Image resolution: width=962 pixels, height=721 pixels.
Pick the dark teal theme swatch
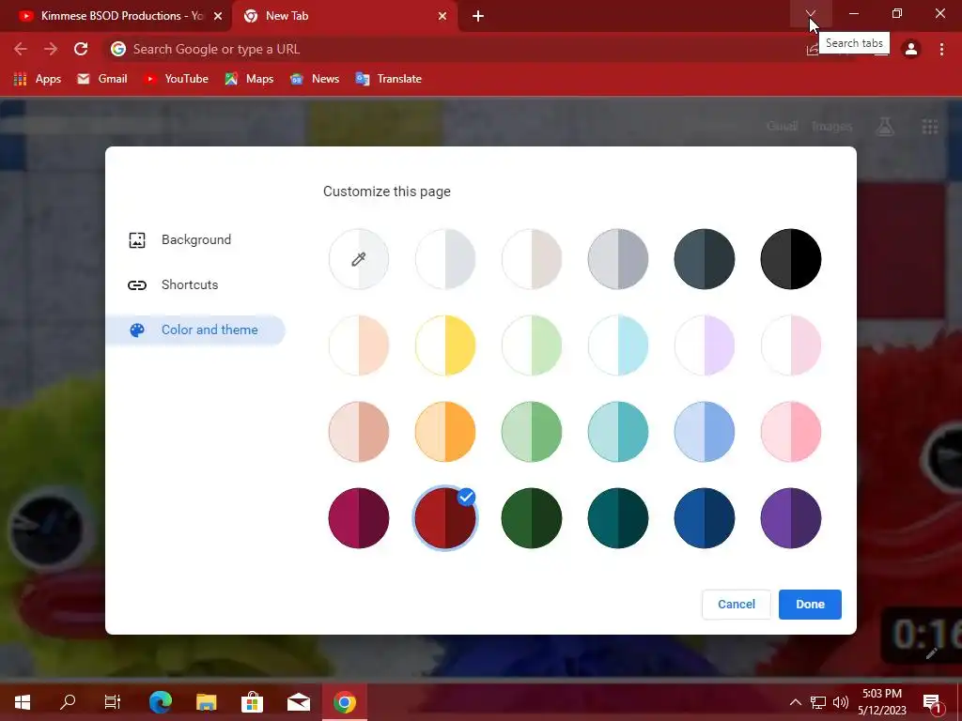(x=618, y=518)
